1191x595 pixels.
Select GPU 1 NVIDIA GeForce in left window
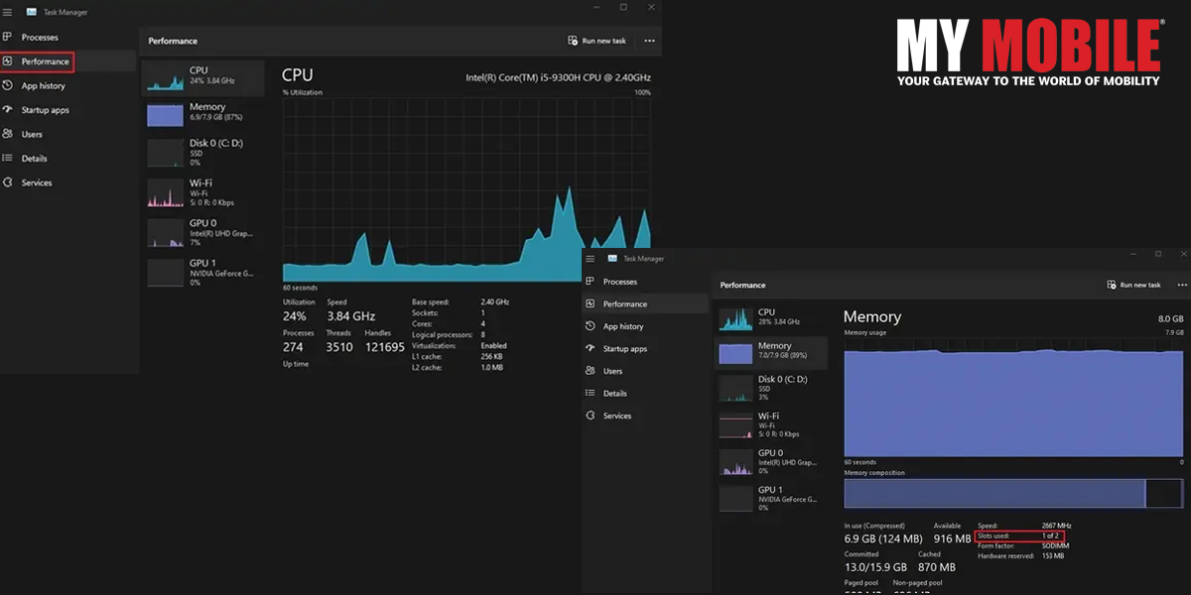tap(202, 273)
